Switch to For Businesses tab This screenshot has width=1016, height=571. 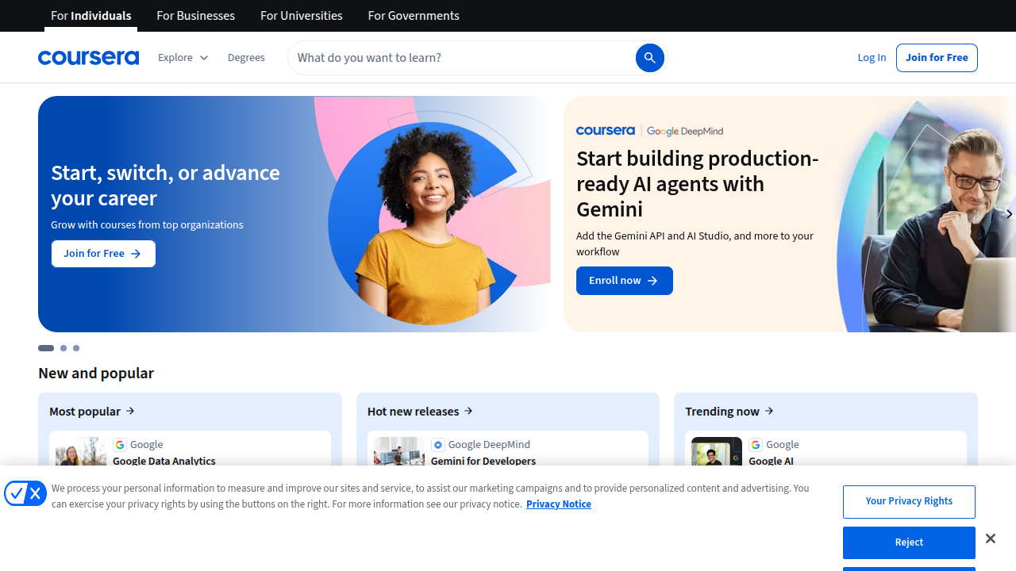click(196, 16)
